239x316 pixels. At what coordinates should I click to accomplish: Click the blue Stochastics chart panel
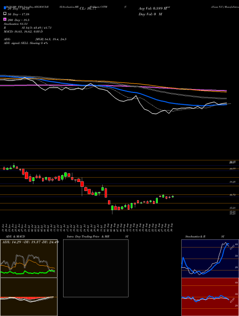pos(210,259)
